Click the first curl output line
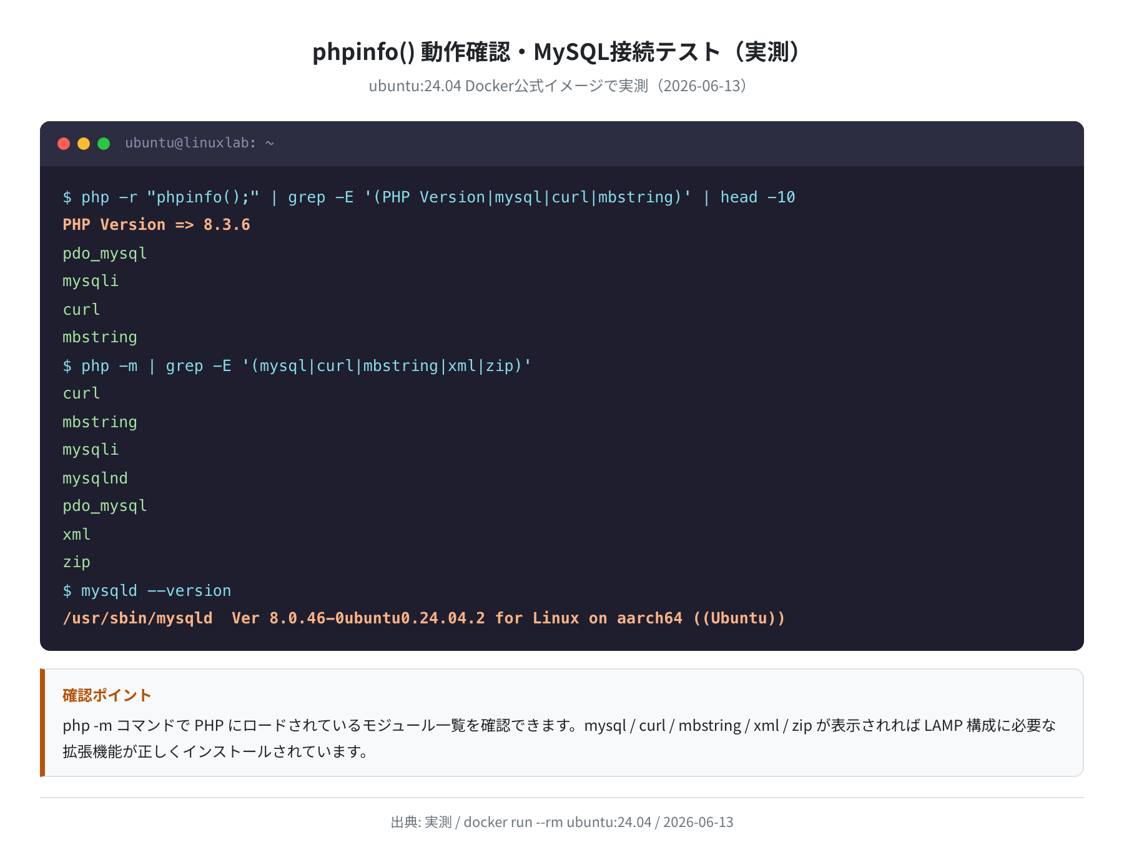The width and height of the screenshot is (1124, 857). tap(81, 309)
